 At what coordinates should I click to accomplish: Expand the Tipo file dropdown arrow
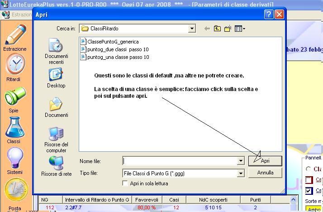(x=240, y=173)
